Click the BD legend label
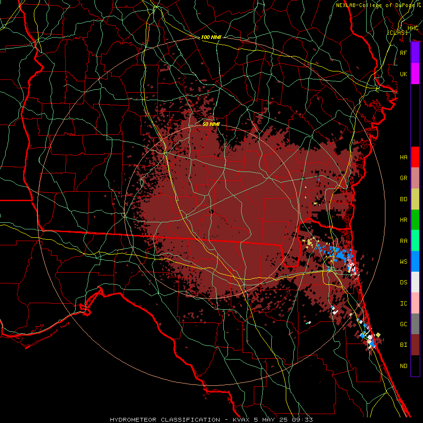 click(404, 199)
